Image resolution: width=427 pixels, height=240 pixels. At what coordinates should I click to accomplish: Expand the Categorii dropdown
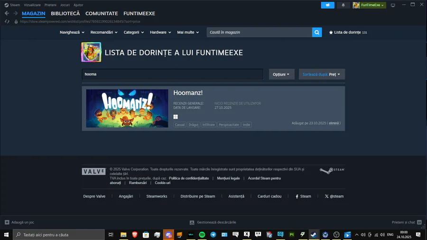pyautogui.click(x=133, y=32)
